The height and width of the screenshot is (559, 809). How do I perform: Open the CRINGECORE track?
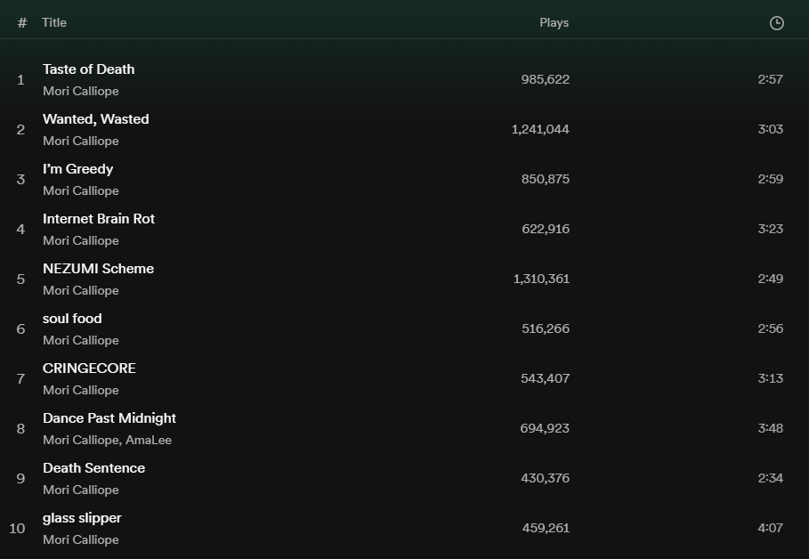89,369
